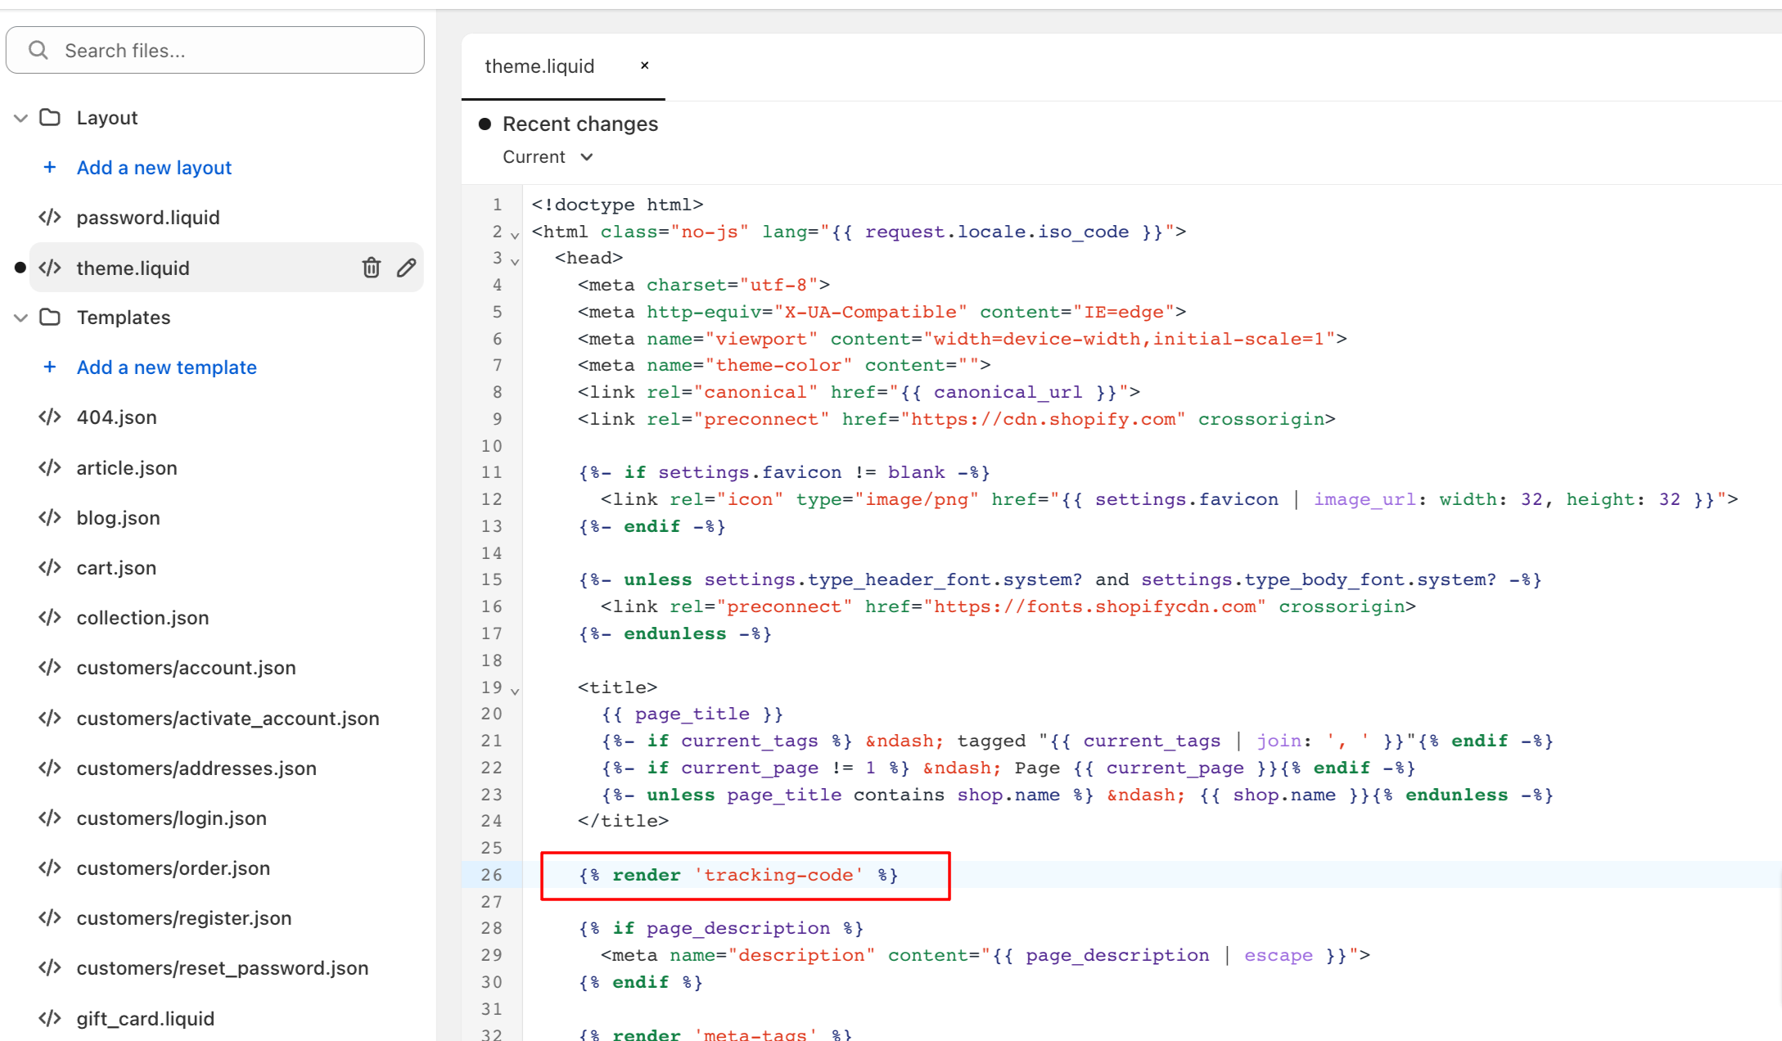Delete theme.liquid with trash icon

[x=371, y=268]
